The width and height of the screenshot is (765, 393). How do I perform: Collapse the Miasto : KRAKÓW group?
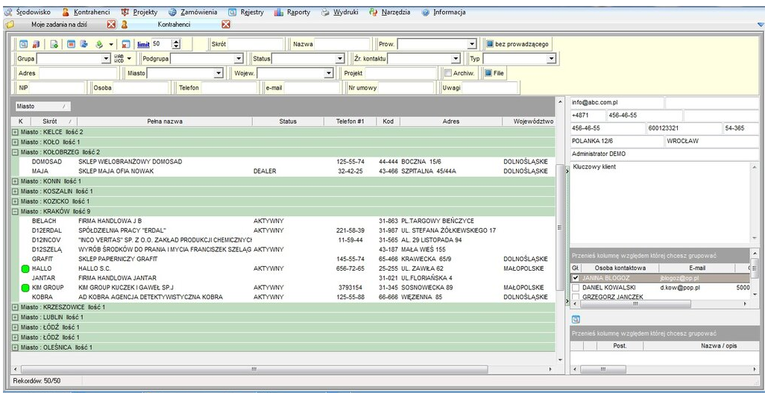coord(15,211)
